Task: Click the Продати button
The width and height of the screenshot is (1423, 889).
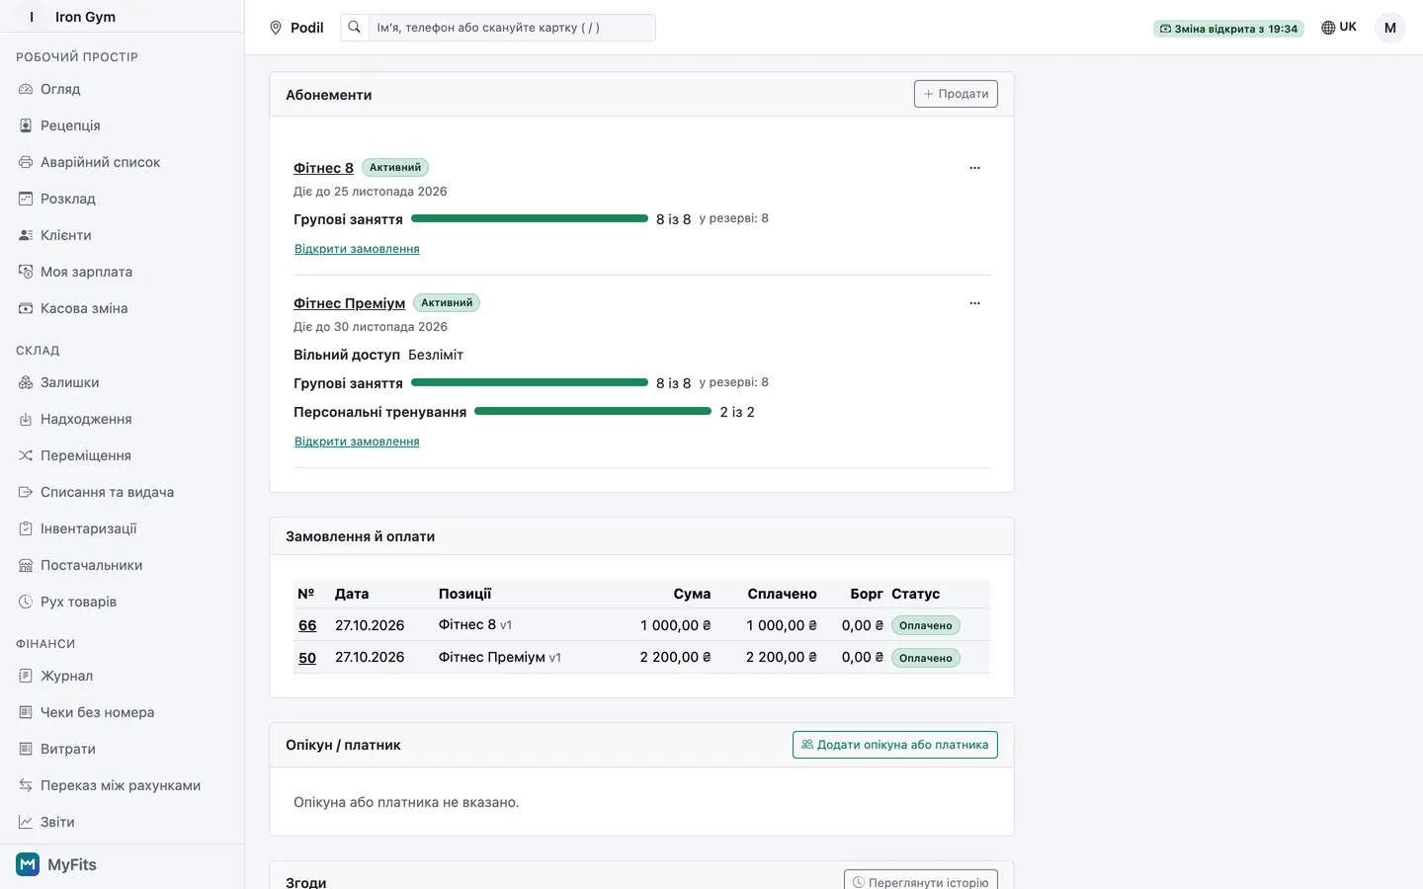Action: pos(956,94)
